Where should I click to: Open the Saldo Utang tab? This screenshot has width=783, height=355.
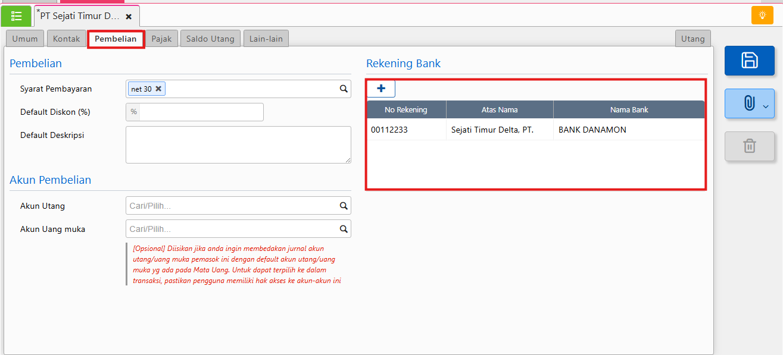pos(210,39)
